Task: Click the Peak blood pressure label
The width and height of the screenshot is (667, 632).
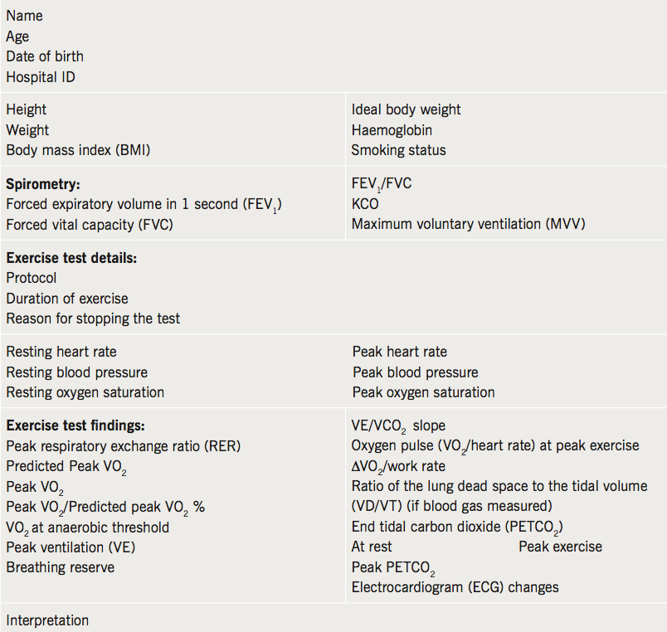Action: click(x=415, y=372)
